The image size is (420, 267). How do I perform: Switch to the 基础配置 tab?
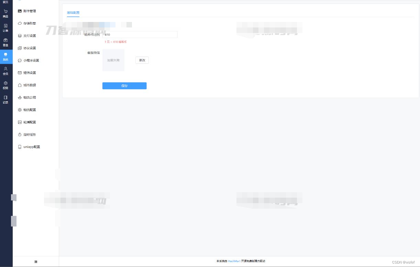click(x=73, y=13)
